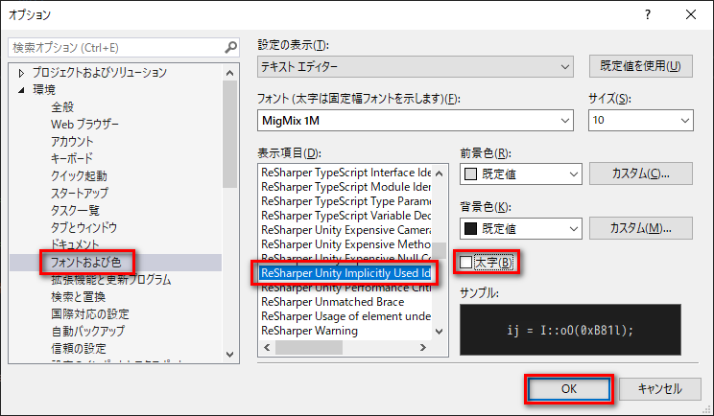Select ReSharper Unity Expensive Method item
The width and height of the screenshot is (714, 416).
345,244
